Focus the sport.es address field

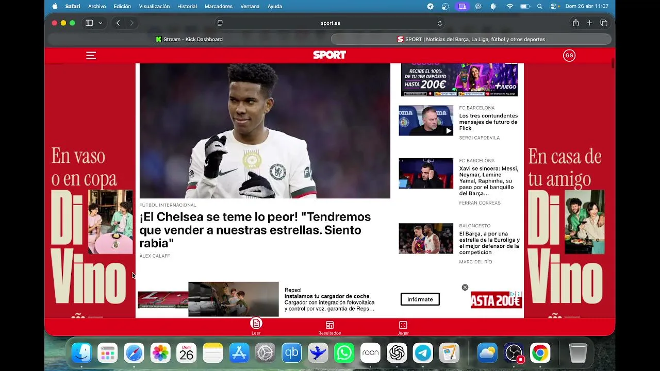pos(330,23)
